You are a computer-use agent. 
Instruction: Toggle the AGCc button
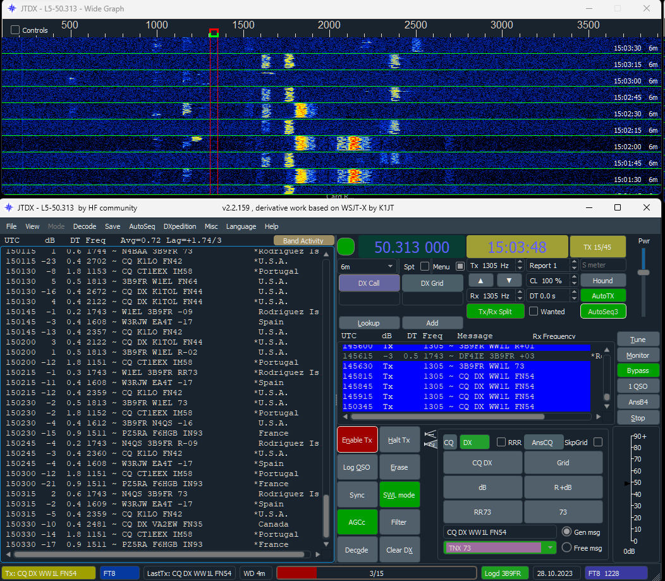point(357,522)
